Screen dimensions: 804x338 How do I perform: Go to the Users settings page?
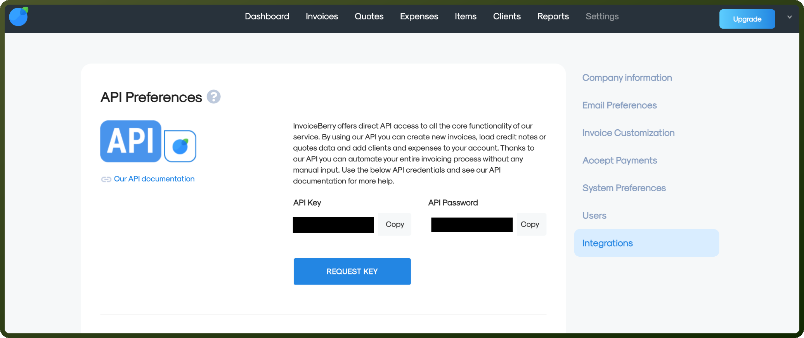[594, 215]
